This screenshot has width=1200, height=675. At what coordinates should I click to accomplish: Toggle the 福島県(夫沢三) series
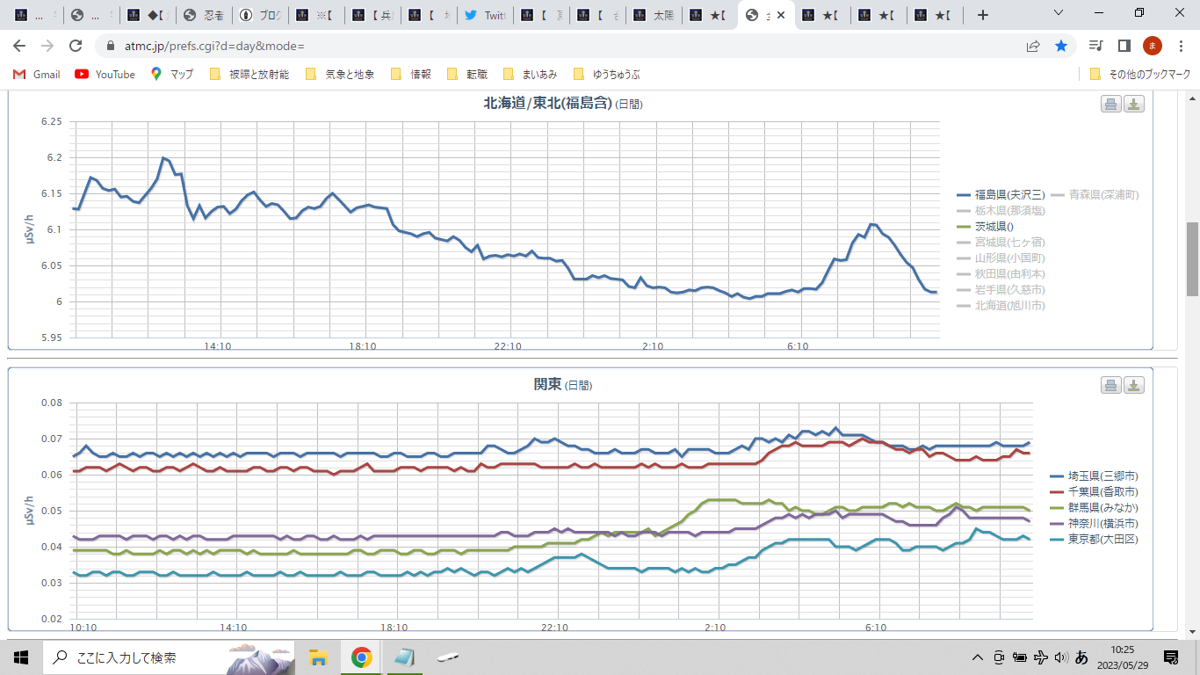[1001, 195]
